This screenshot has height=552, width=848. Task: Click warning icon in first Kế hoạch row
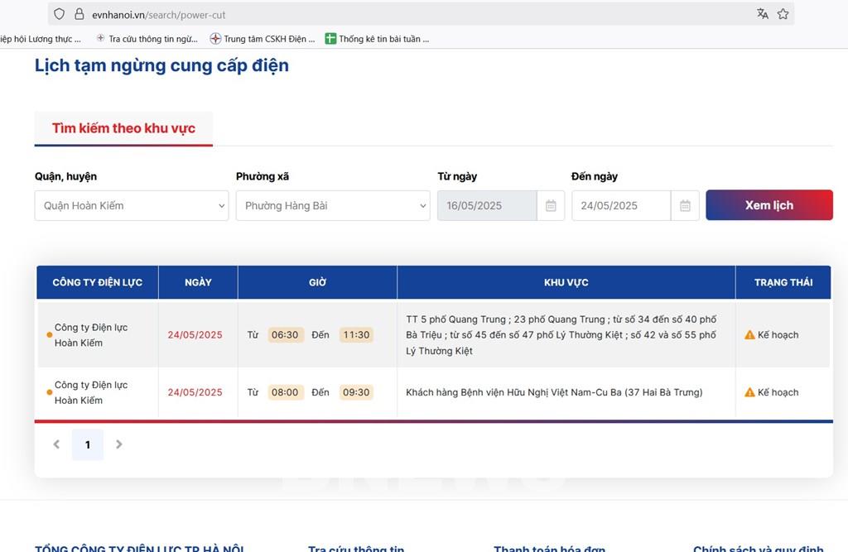[749, 335]
